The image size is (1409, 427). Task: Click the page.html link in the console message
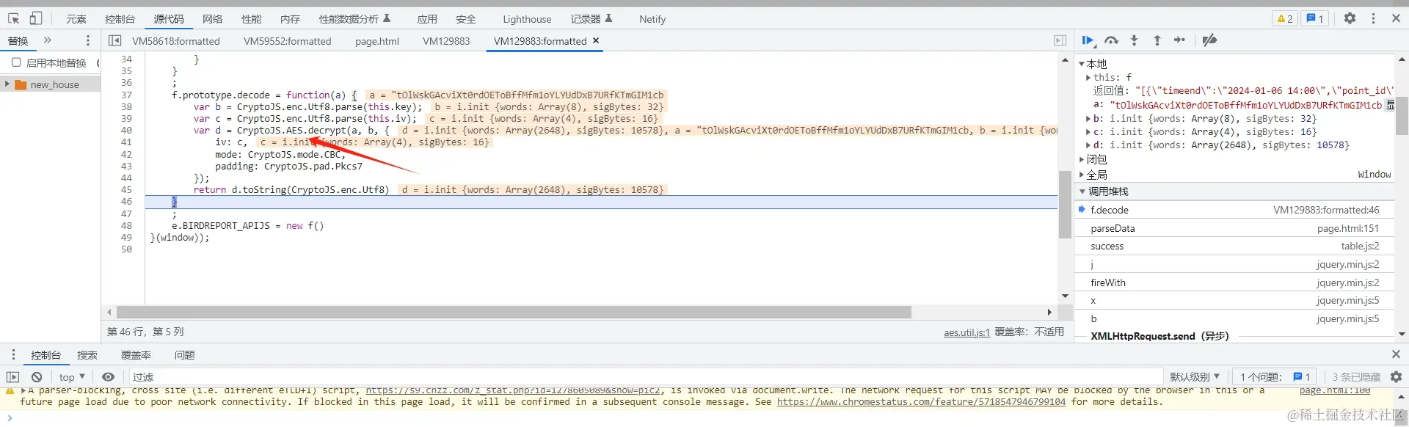coord(1334,391)
